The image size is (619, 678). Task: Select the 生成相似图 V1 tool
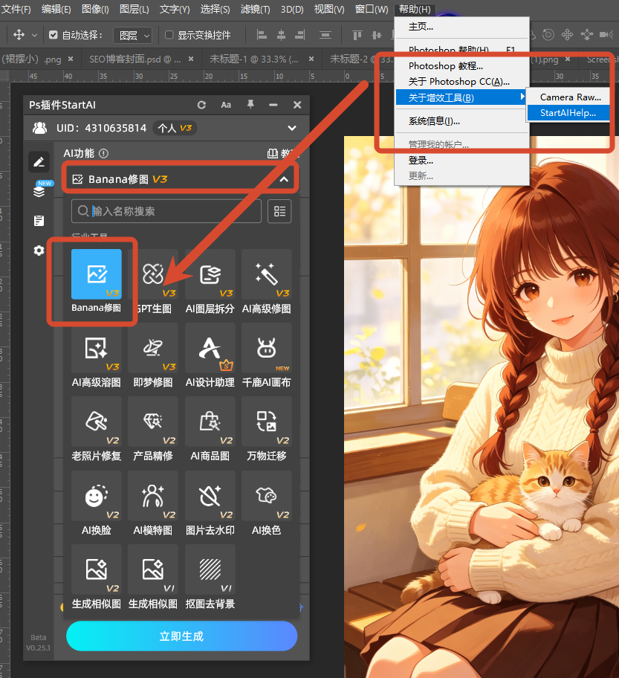pos(153,569)
